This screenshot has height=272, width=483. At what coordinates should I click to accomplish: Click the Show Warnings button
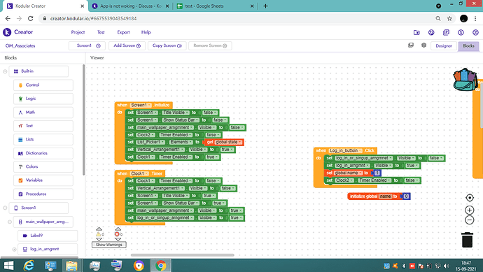[109, 245]
